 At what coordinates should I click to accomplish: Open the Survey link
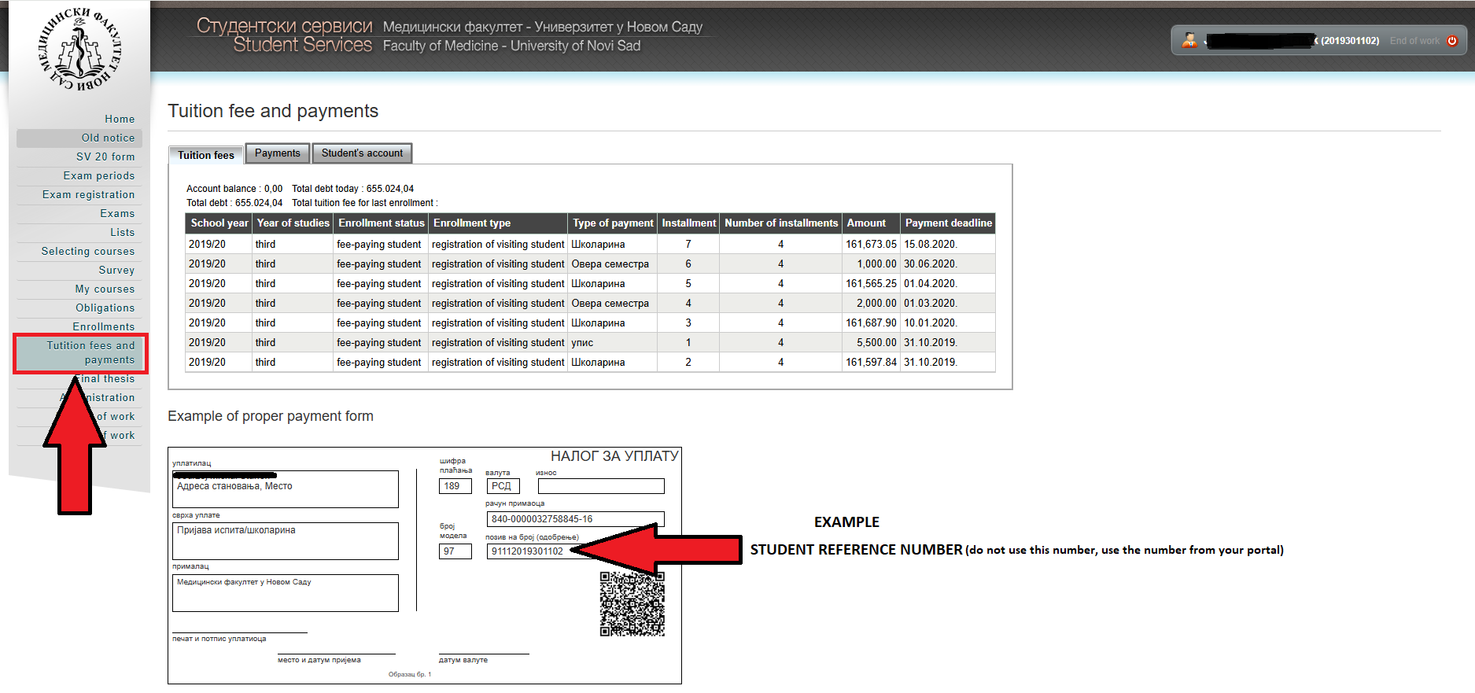point(116,270)
